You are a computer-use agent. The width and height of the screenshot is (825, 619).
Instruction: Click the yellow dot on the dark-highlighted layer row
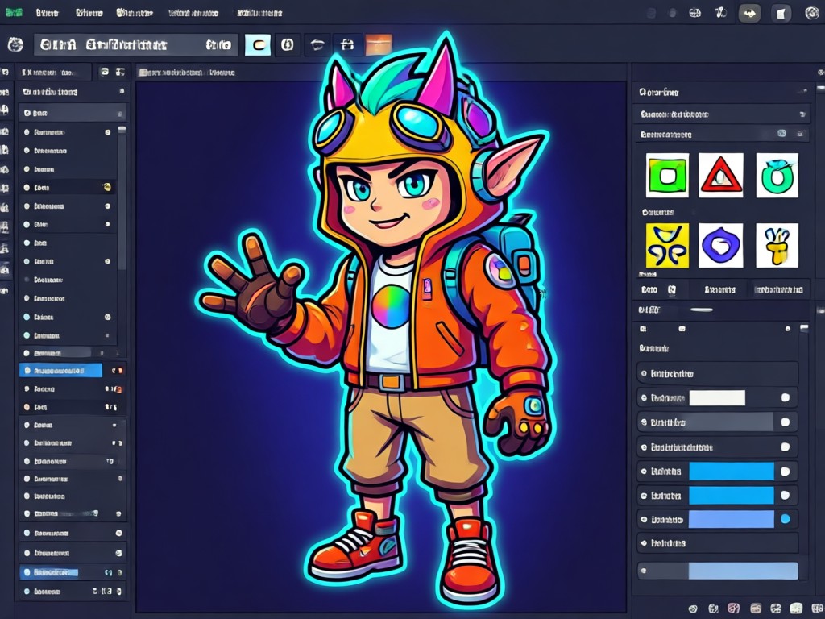click(107, 187)
